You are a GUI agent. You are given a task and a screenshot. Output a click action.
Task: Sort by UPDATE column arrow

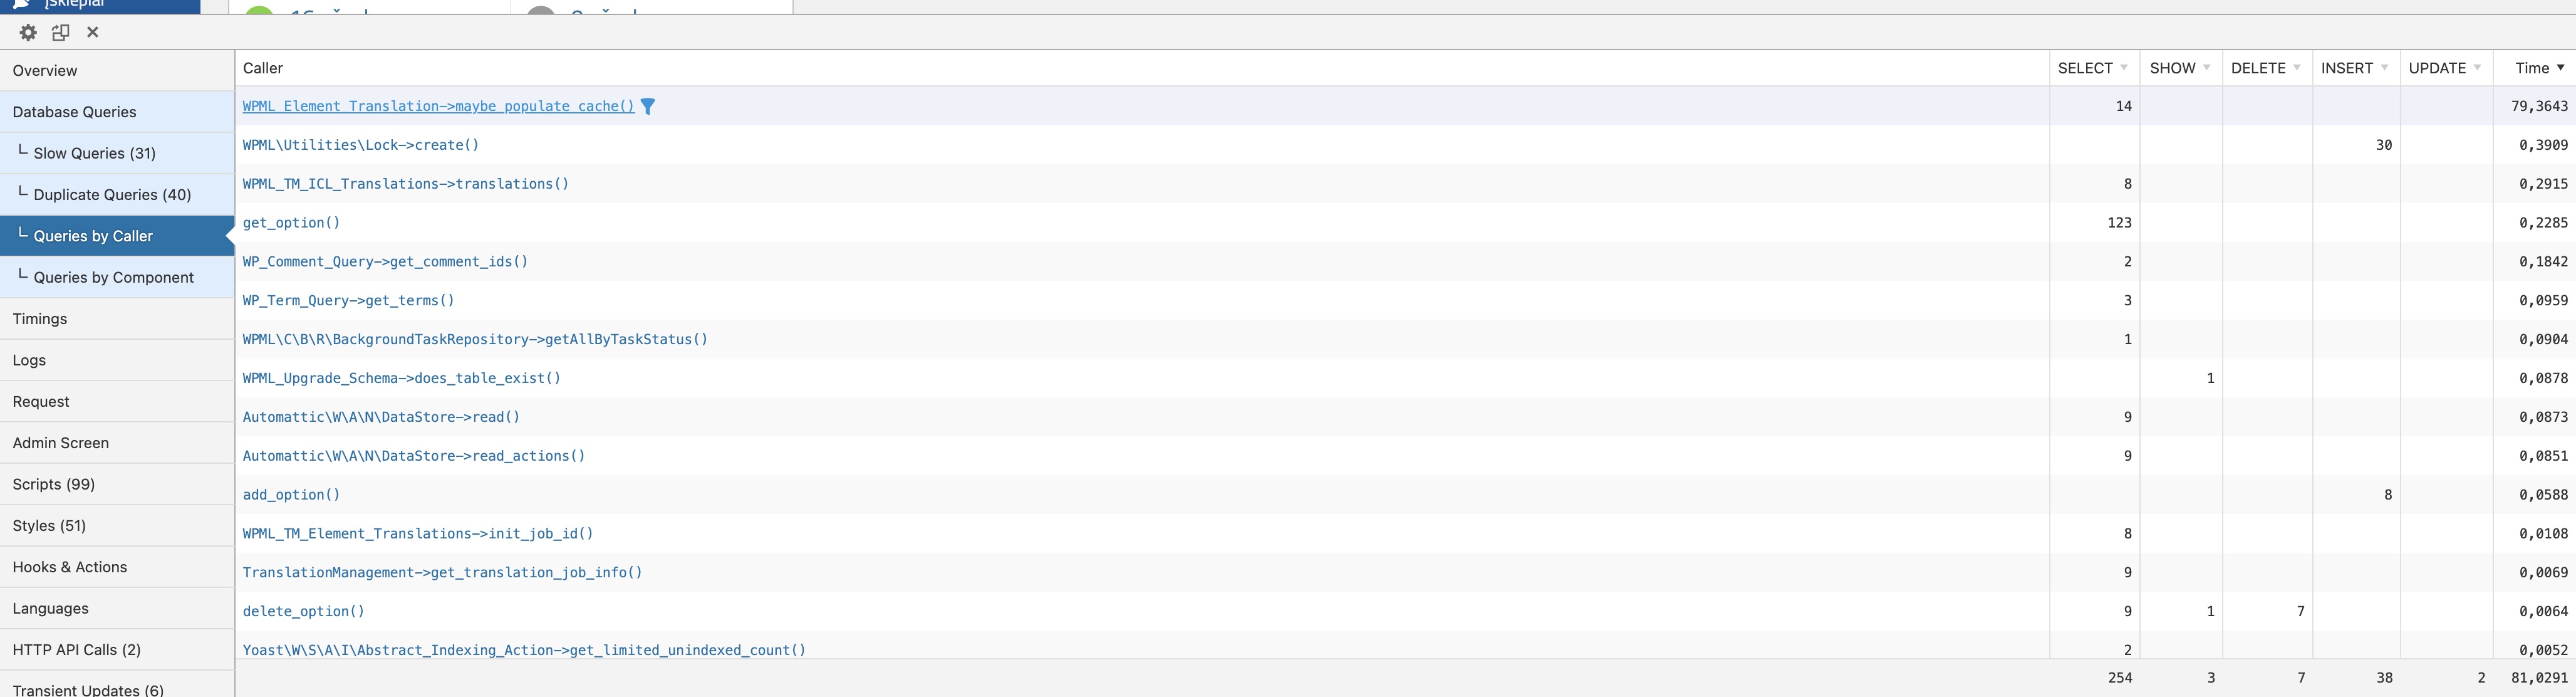click(x=2477, y=68)
